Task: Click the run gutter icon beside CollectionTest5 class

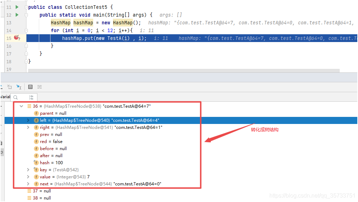Action: (17, 7)
